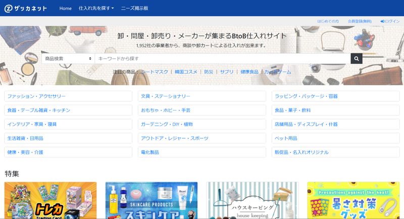Open the 販促品・名入れオリジナル category
The height and width of the screenshot is (219, 404).
tap(336, 152)
